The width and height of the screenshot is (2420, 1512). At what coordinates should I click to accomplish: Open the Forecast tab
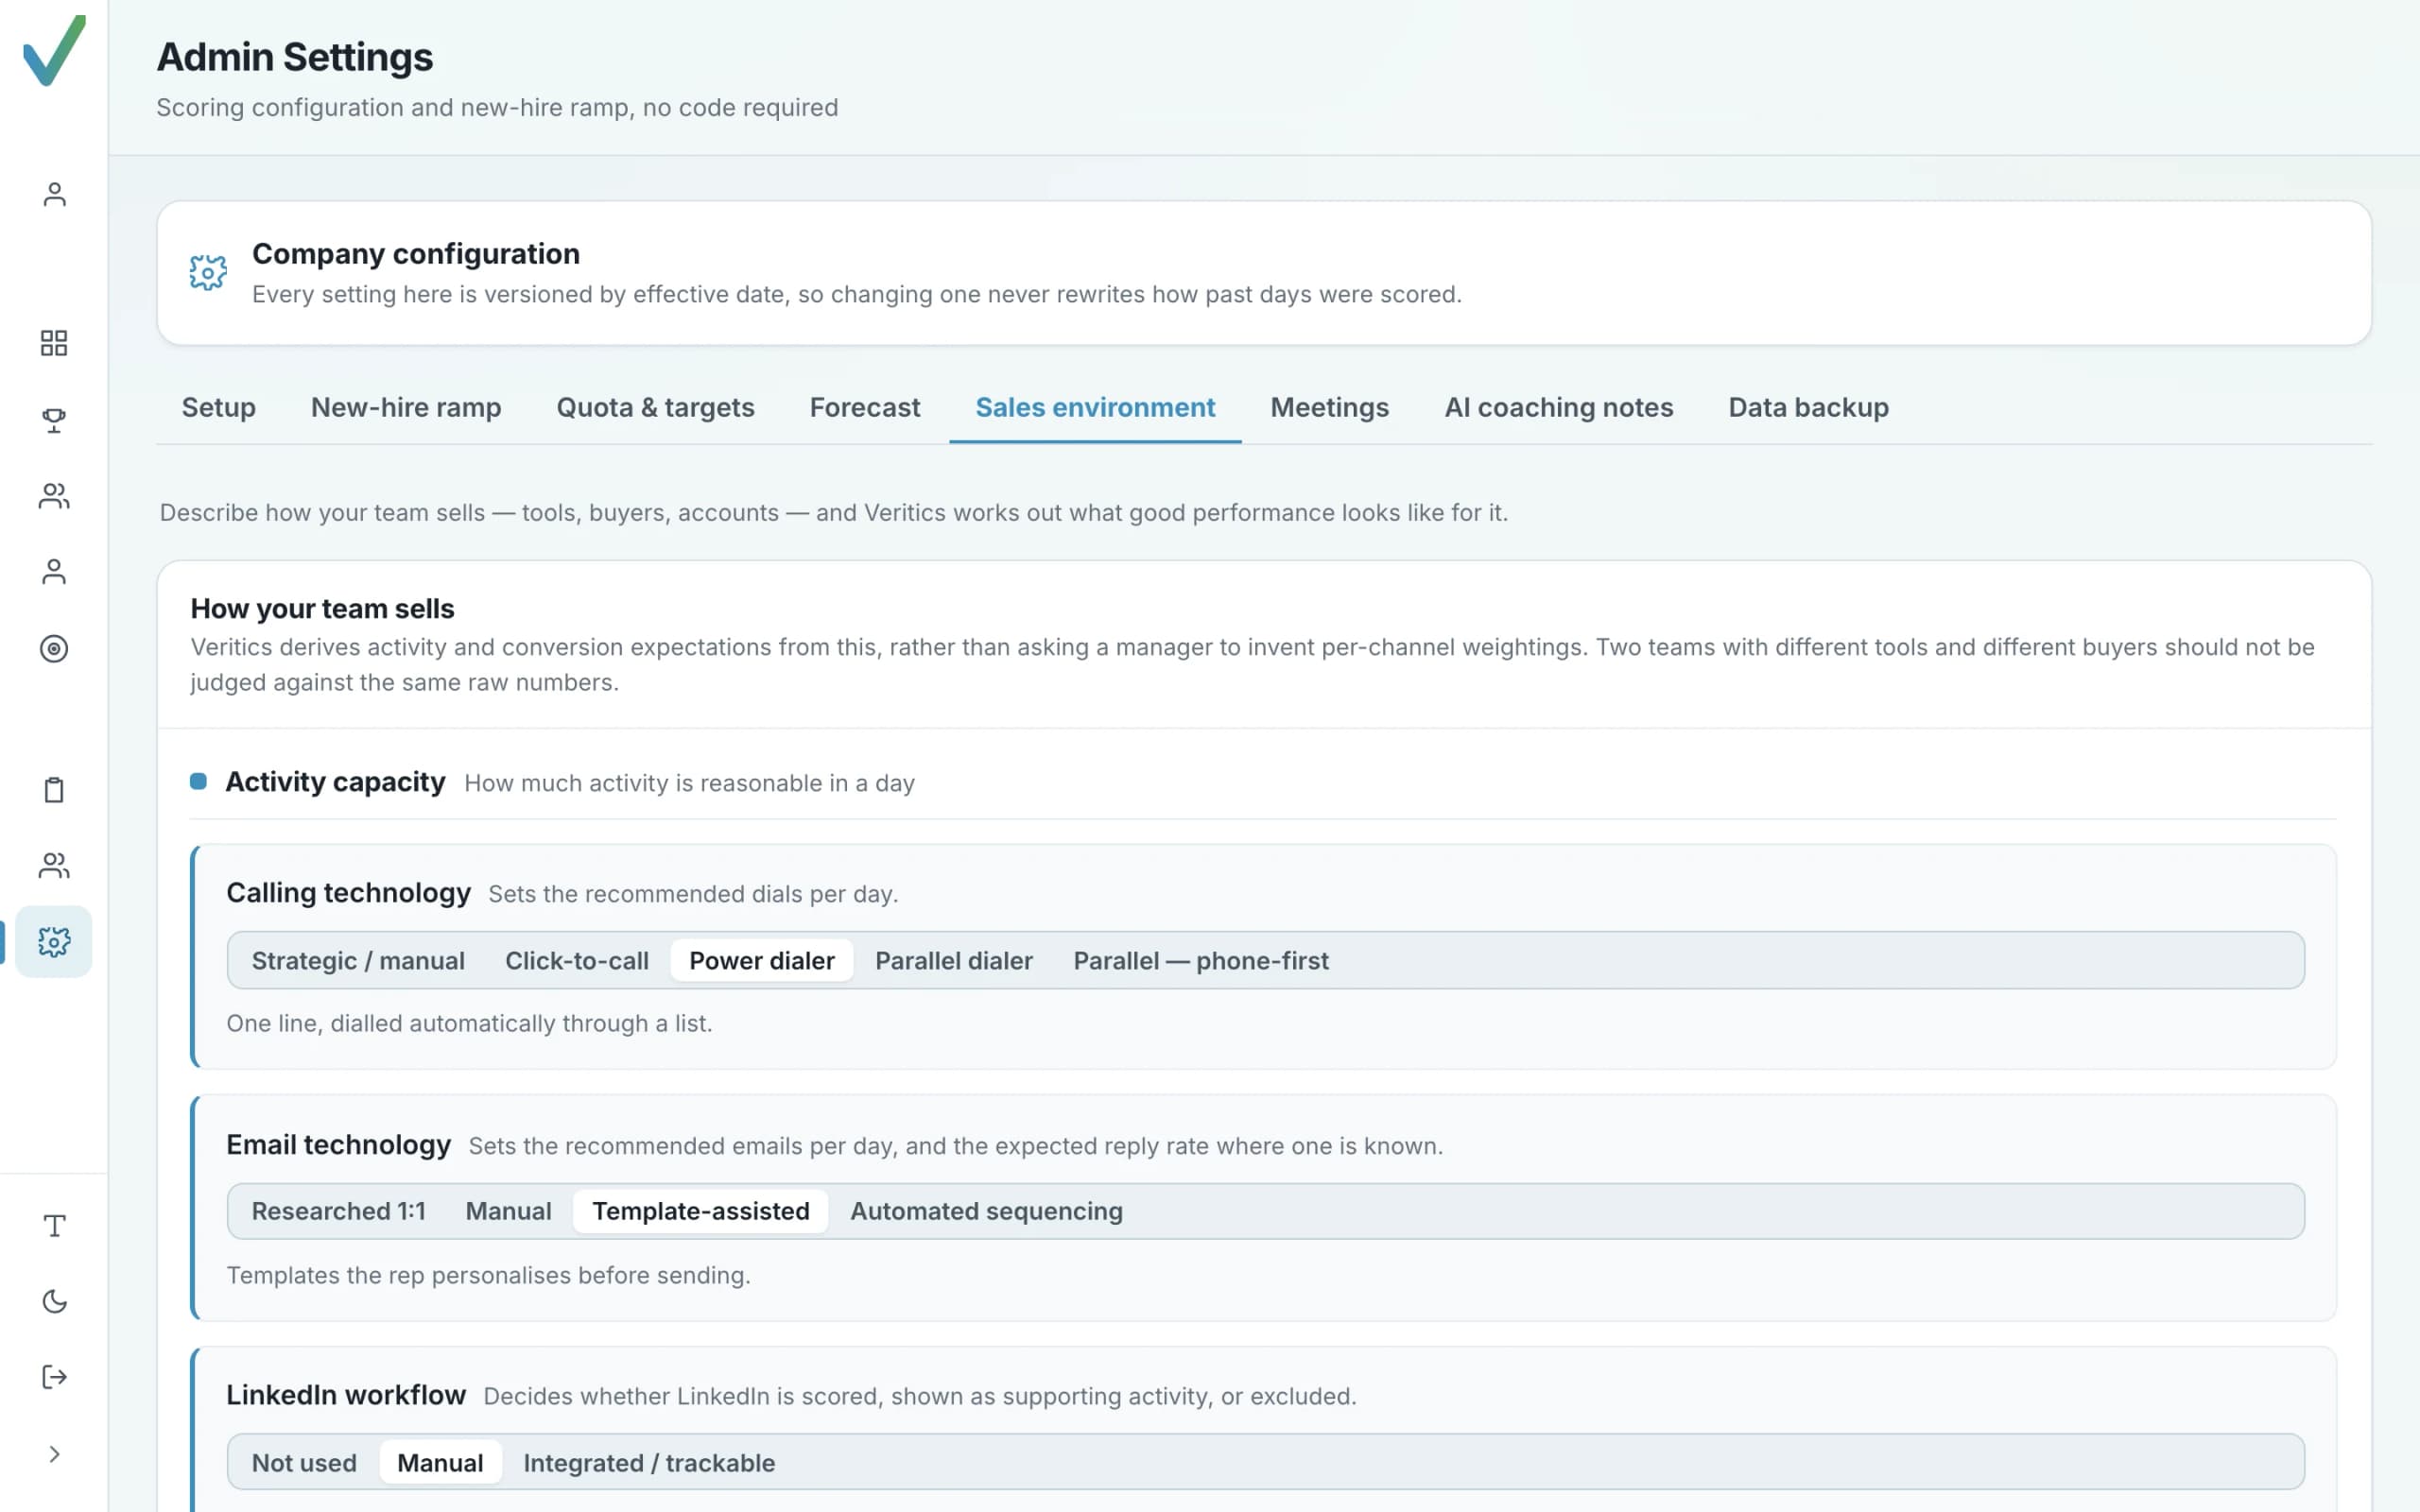[x=864, y=408]
